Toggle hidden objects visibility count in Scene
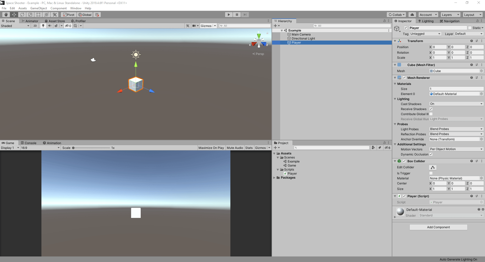The height and width of the screenshot is (262, 485). point(68,26)
